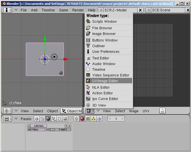Switch to 3D View window type
Image resolution: width=191 pixels, height=152 pixels.
109,105
